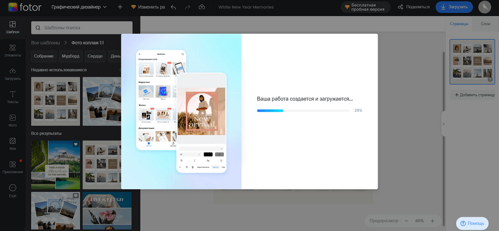Viewport: 499px width, 231px height.
Task: Undo the last action
Action: (x=173, y=7)
